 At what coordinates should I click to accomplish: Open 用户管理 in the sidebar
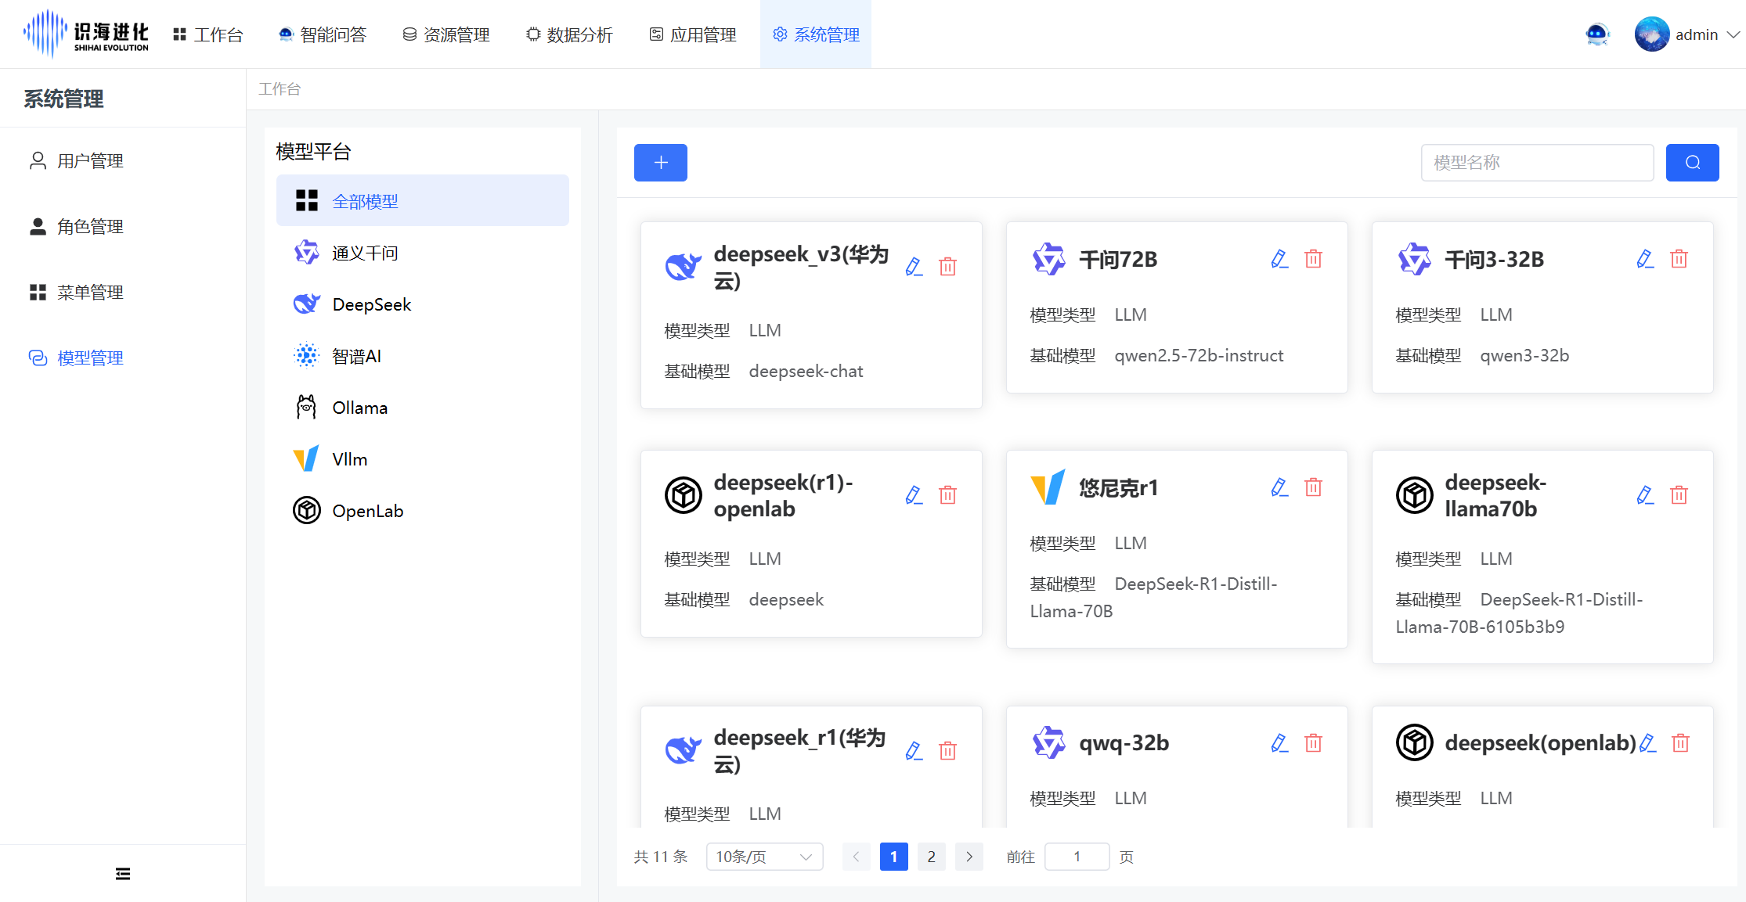(123, 160)
